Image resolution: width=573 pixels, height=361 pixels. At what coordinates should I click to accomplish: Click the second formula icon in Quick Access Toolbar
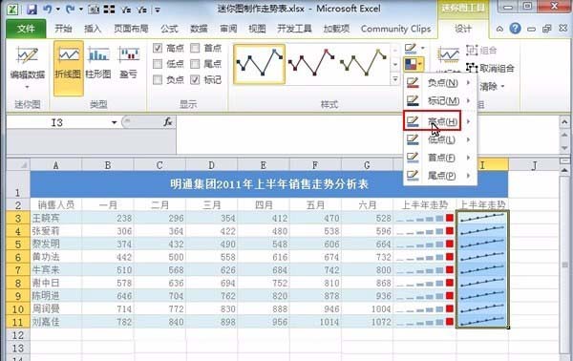tap(142, 10)
